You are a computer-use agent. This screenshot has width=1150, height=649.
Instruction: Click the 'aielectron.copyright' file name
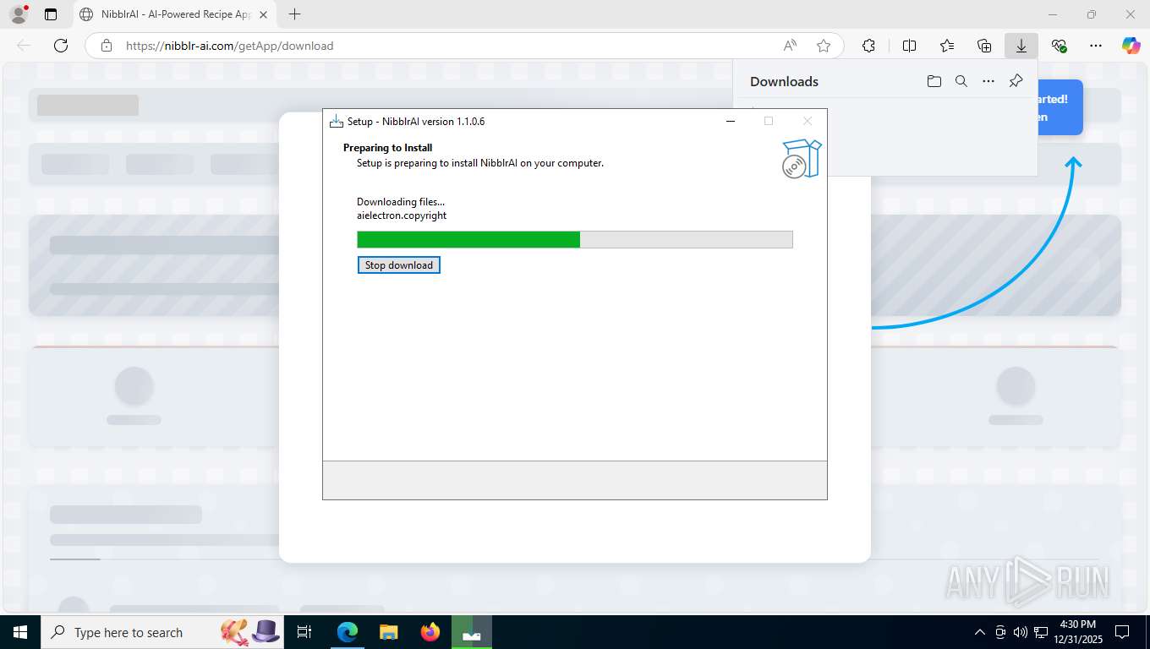[402, 215]
